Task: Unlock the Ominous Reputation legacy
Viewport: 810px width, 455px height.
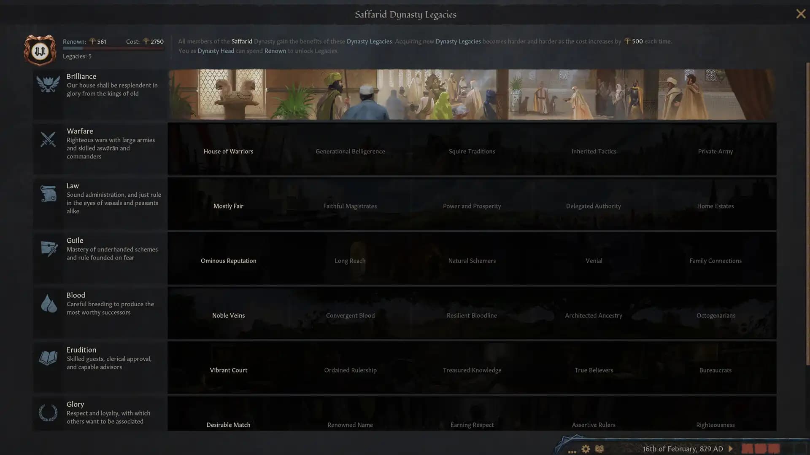Action: (x=228, y=260)
